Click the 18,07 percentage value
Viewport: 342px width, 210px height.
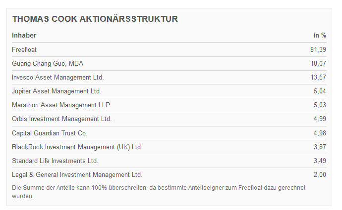pos(318,63)
